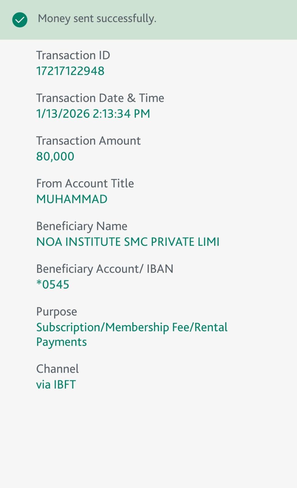Click the From Account Title label
This screenshot has width=297, height=488.
(85, 183)
